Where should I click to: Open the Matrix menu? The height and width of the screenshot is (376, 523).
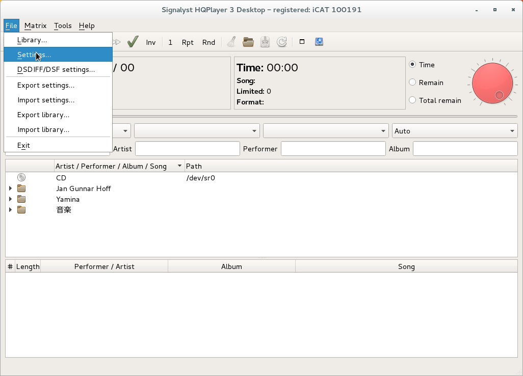[x=35, y=25]
